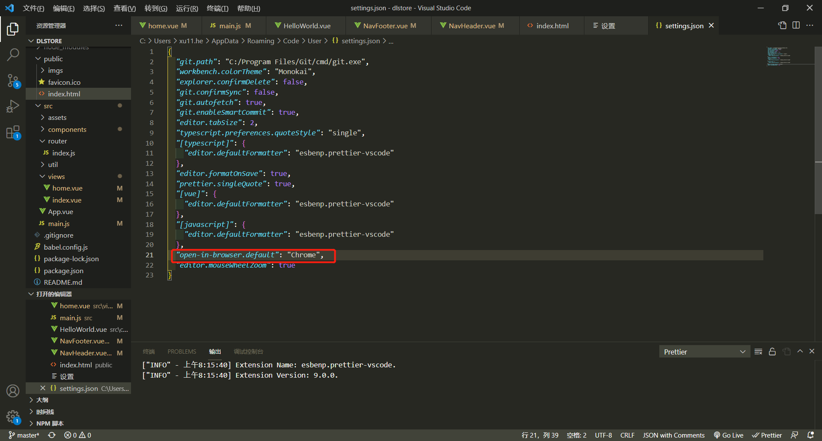
Task: Collapse the DLSTORE folder section
Action: [78, 41]
